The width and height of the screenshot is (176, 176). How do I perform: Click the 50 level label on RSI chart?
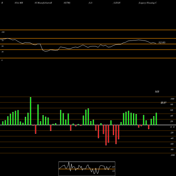point(2,46)
